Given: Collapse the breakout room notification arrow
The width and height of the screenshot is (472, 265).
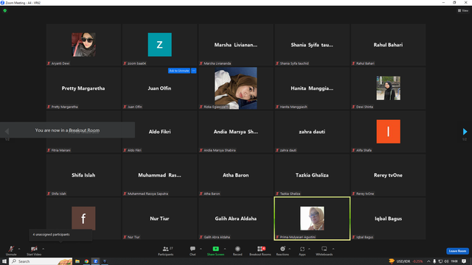Looking at the screenshot, I should click(7, 131).
